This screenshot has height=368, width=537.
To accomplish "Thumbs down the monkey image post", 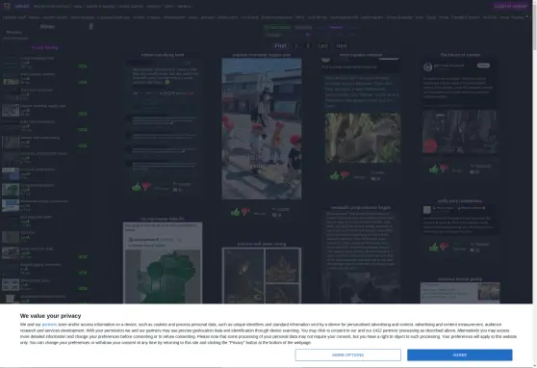I will pos(345,175).
